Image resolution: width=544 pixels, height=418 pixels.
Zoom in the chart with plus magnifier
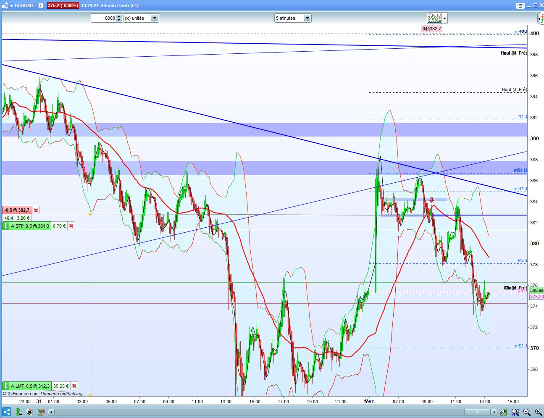point(538,412)
